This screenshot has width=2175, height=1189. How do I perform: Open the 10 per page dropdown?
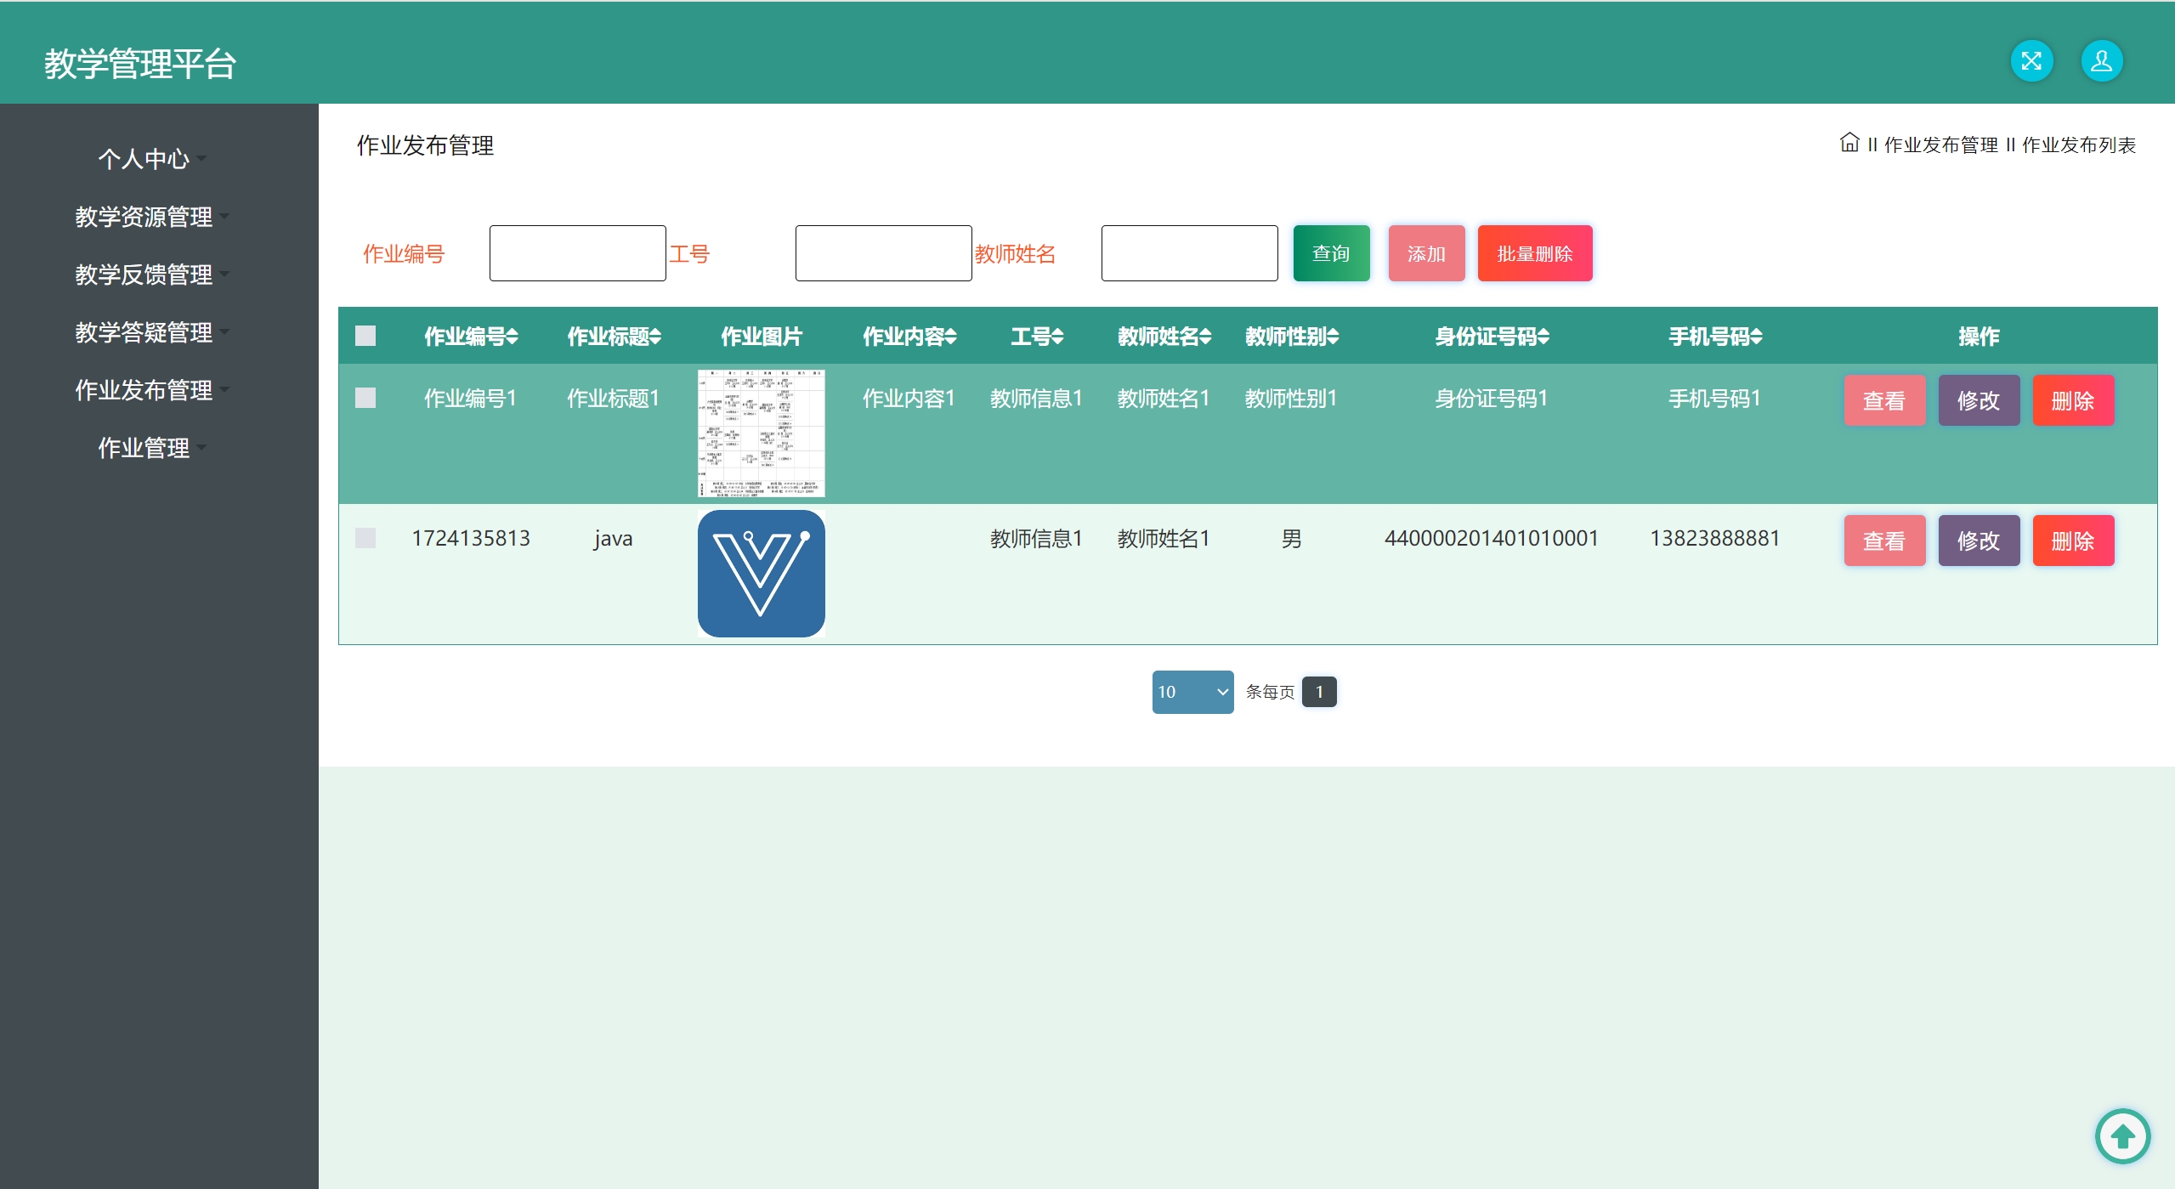click(x=1192, y=692)
